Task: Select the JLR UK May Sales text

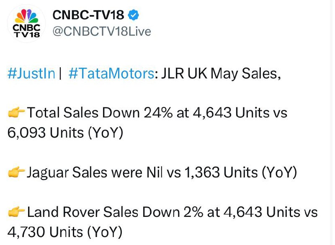Action: click(x=221, y=73)
